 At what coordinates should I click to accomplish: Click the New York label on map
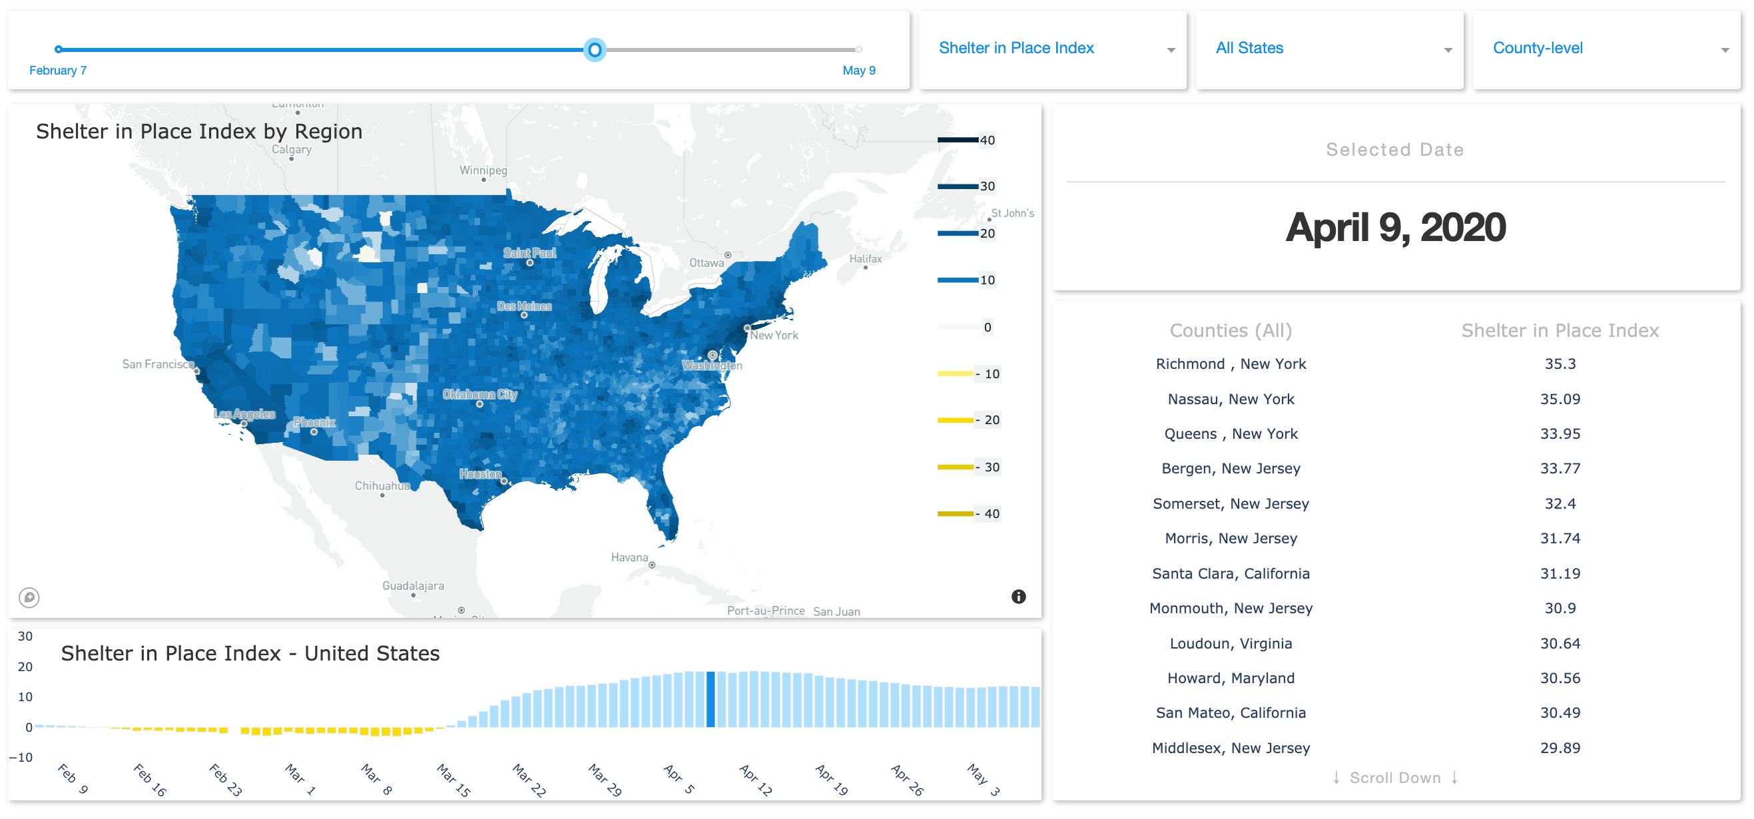tap(774, 335)
